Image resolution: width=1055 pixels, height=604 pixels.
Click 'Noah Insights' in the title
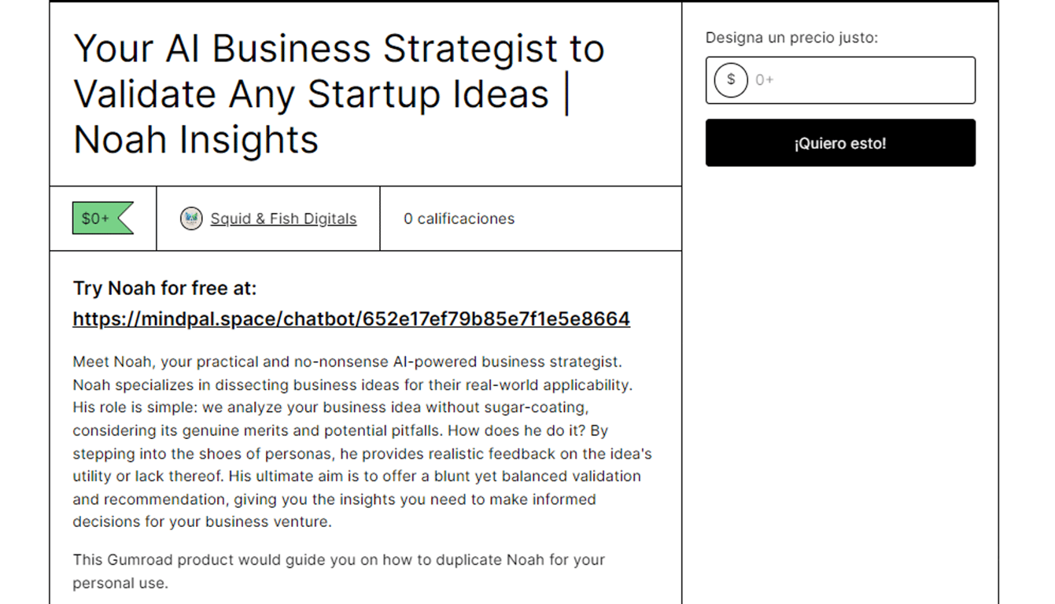(x=196, y=140)
